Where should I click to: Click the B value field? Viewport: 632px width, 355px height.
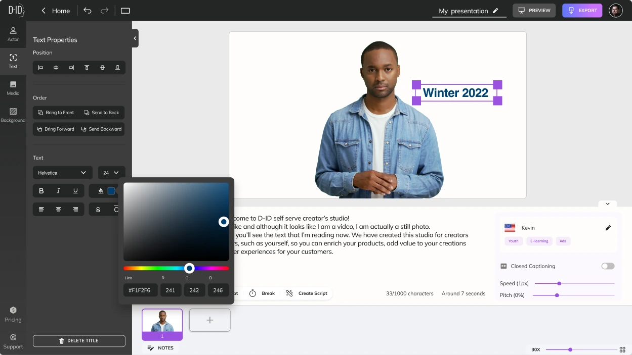pyautogui.click(x=218, y=290)
